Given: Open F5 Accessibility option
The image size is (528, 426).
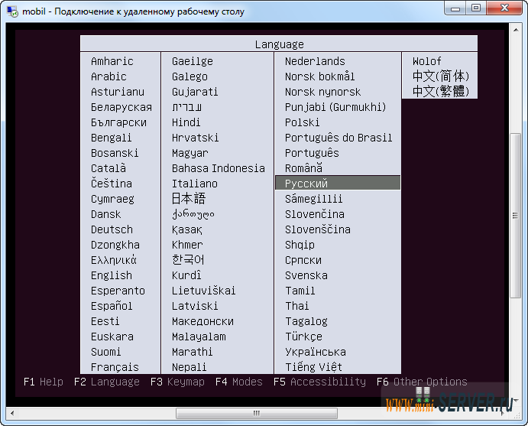Looking at the screenshot, I should click(x=319, y=382).
